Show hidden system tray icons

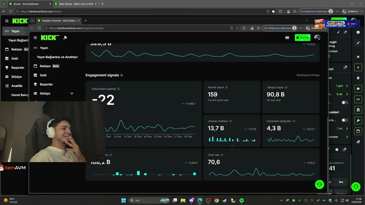281,200
